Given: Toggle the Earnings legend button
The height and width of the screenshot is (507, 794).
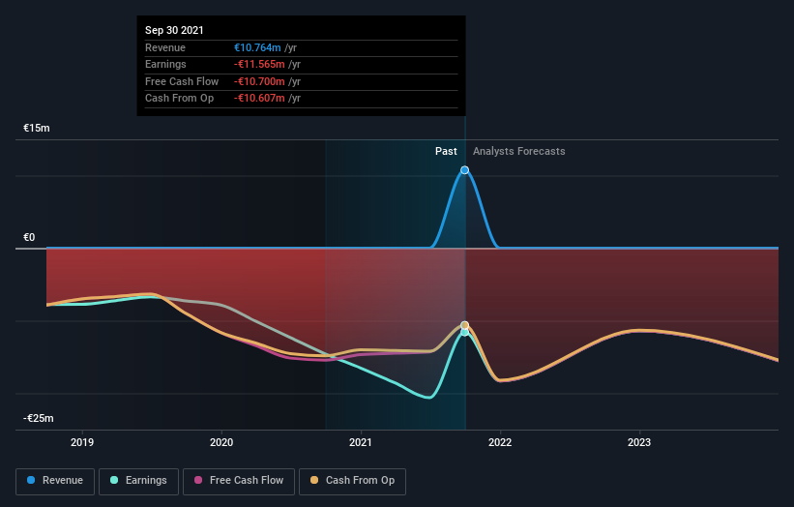Looking at the screenshot, I should pos(138,481).
